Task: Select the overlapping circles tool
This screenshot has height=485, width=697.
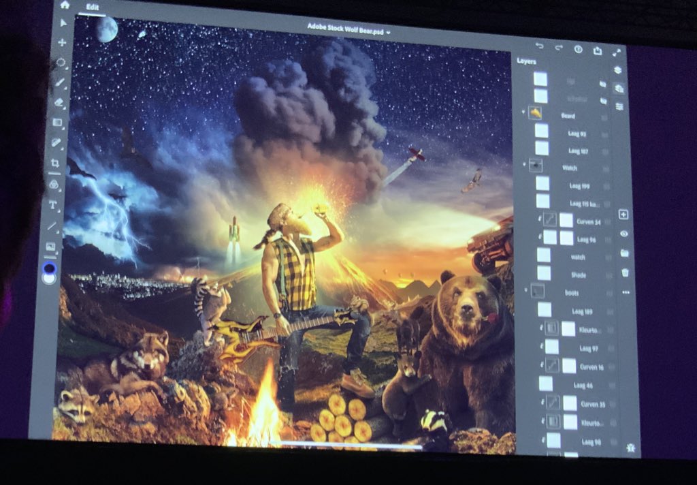Action: pyautogui.click(x=54, y=184)
